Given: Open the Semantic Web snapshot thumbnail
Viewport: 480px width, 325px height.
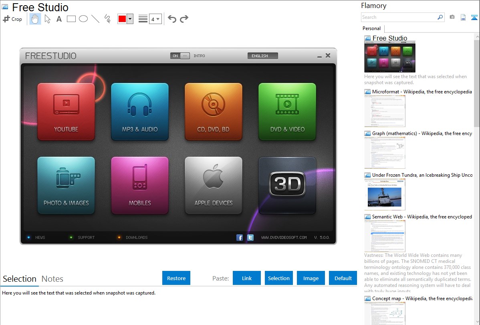Looking at the screenshot, I should point(385,236).
